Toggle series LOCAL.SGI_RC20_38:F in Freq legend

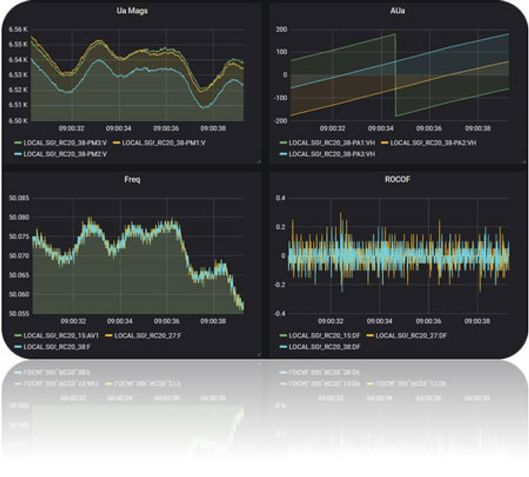pos(57,347)
